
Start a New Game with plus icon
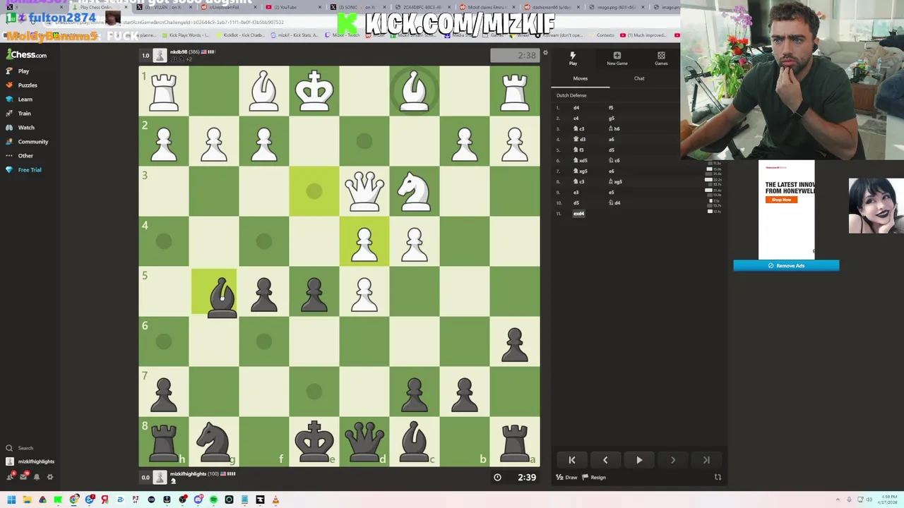[617, 59]
